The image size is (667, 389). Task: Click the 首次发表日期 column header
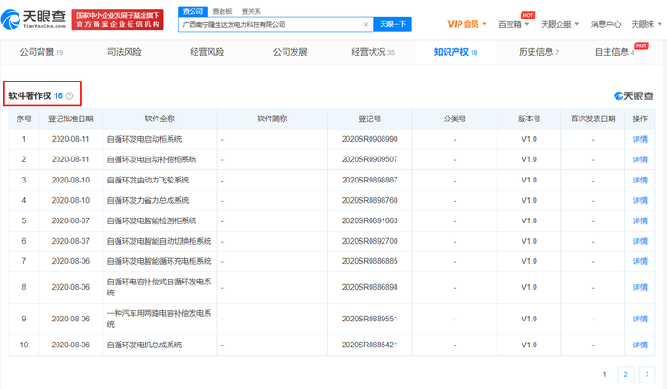pos(593,119)
